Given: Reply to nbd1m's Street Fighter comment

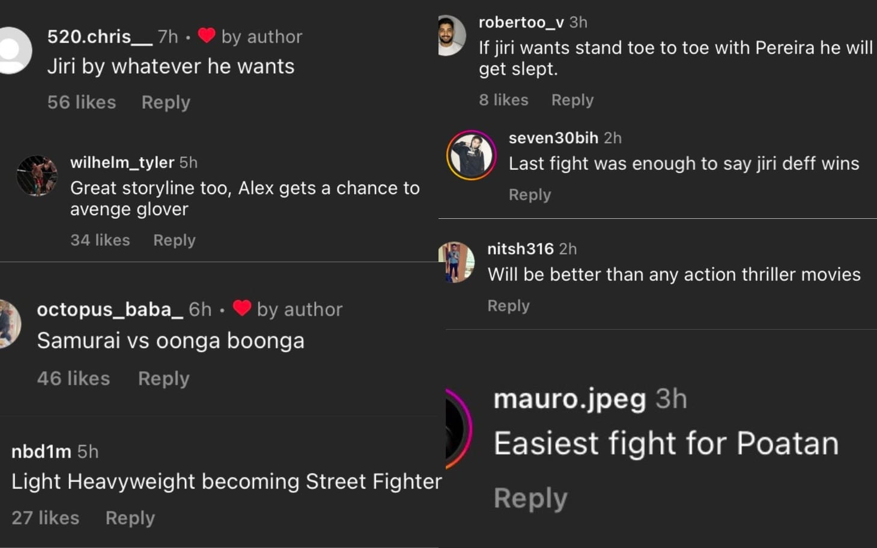Looking at the screenshot, I should (130, 517).
